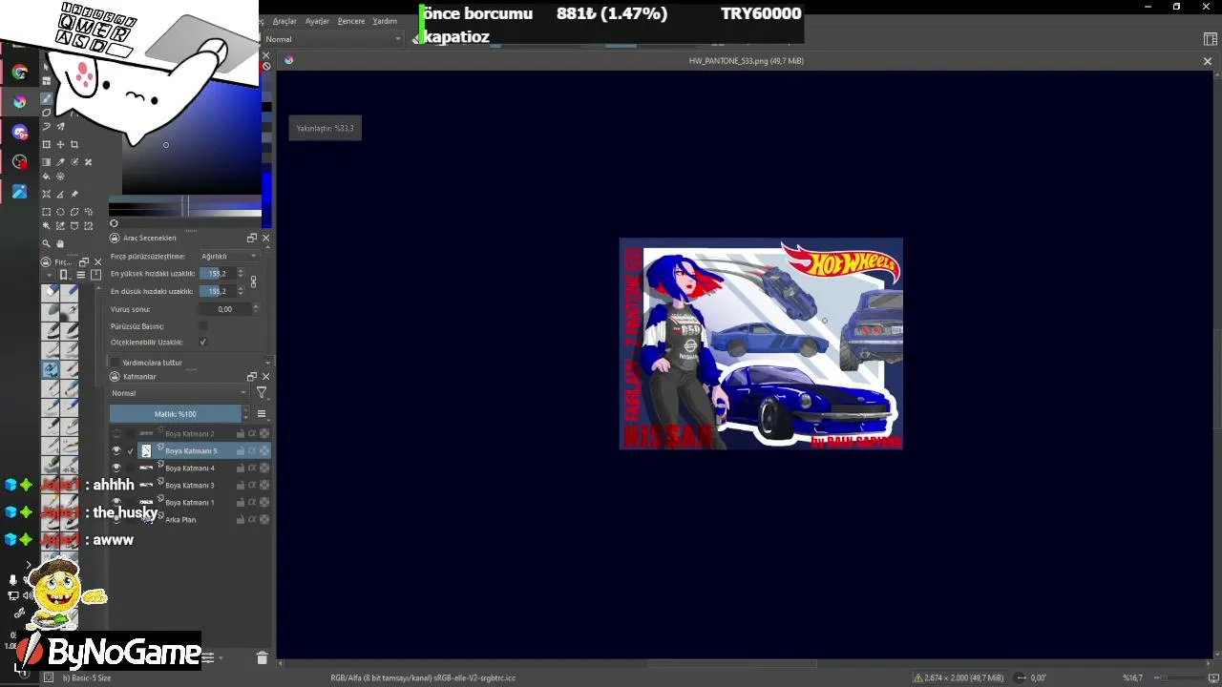Image resolution: width=1222 pixels, height=687 pixels.
Task: Select the crop tool
Action: pyautogui.click(x=74, y=144)
